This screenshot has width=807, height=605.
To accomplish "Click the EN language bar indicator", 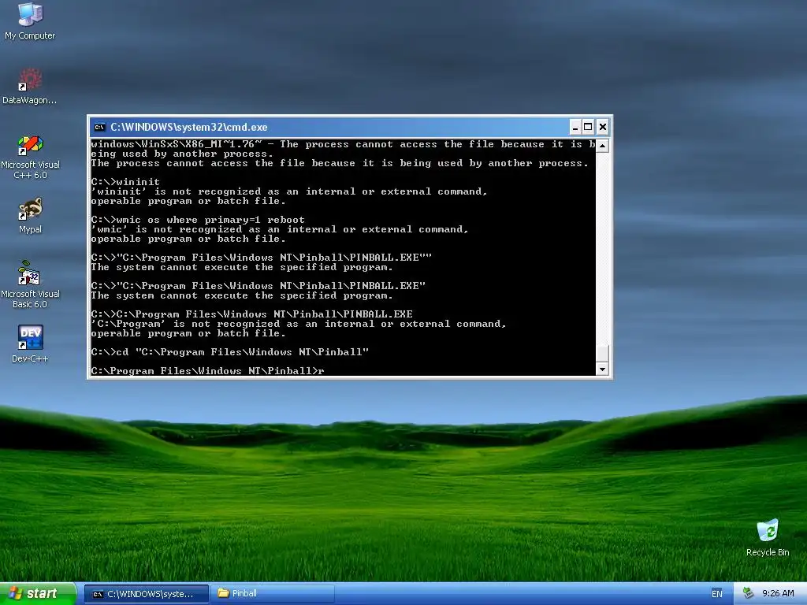I will [716, 594].
